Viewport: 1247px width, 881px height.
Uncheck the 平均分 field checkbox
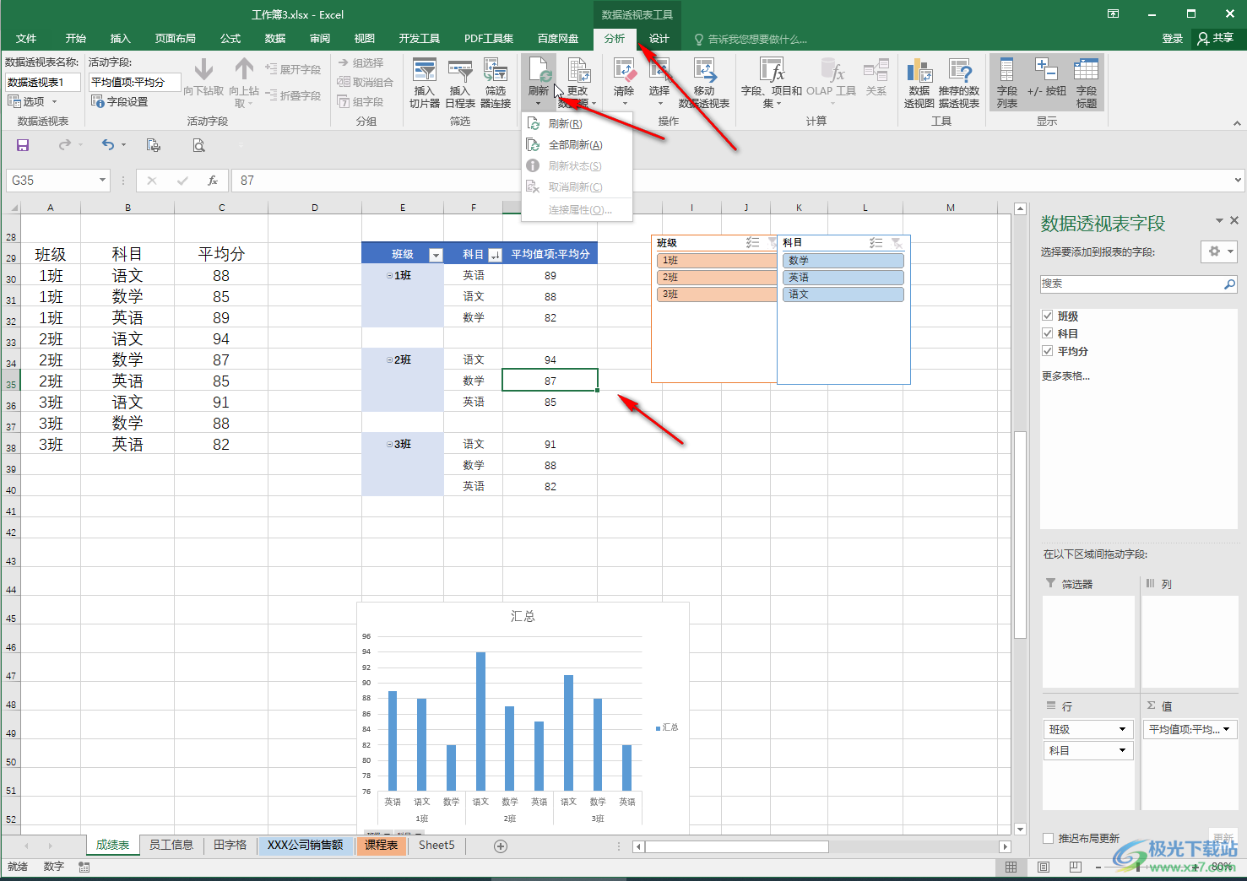[x=1048, y=351]
